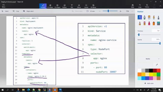
Task: Choose the Crop tool
Action: tap(16, 11)
